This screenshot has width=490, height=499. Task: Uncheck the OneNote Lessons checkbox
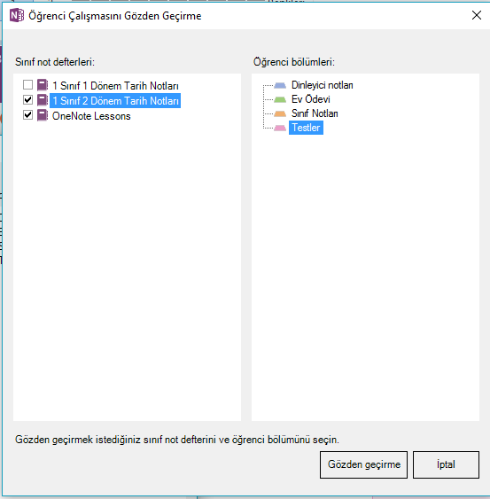[27, 114]
